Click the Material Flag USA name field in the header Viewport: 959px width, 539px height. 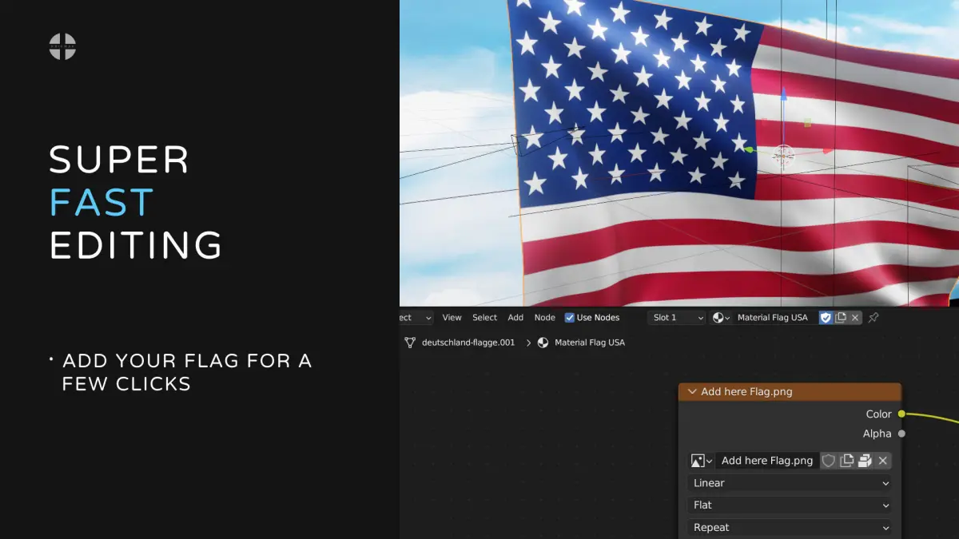(x=774, y=318)
